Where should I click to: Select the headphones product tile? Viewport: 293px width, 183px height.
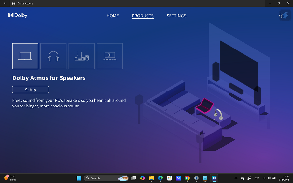pos(53,56)
